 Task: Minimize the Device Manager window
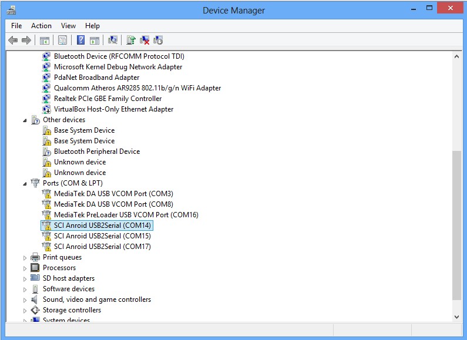[414, 9]
